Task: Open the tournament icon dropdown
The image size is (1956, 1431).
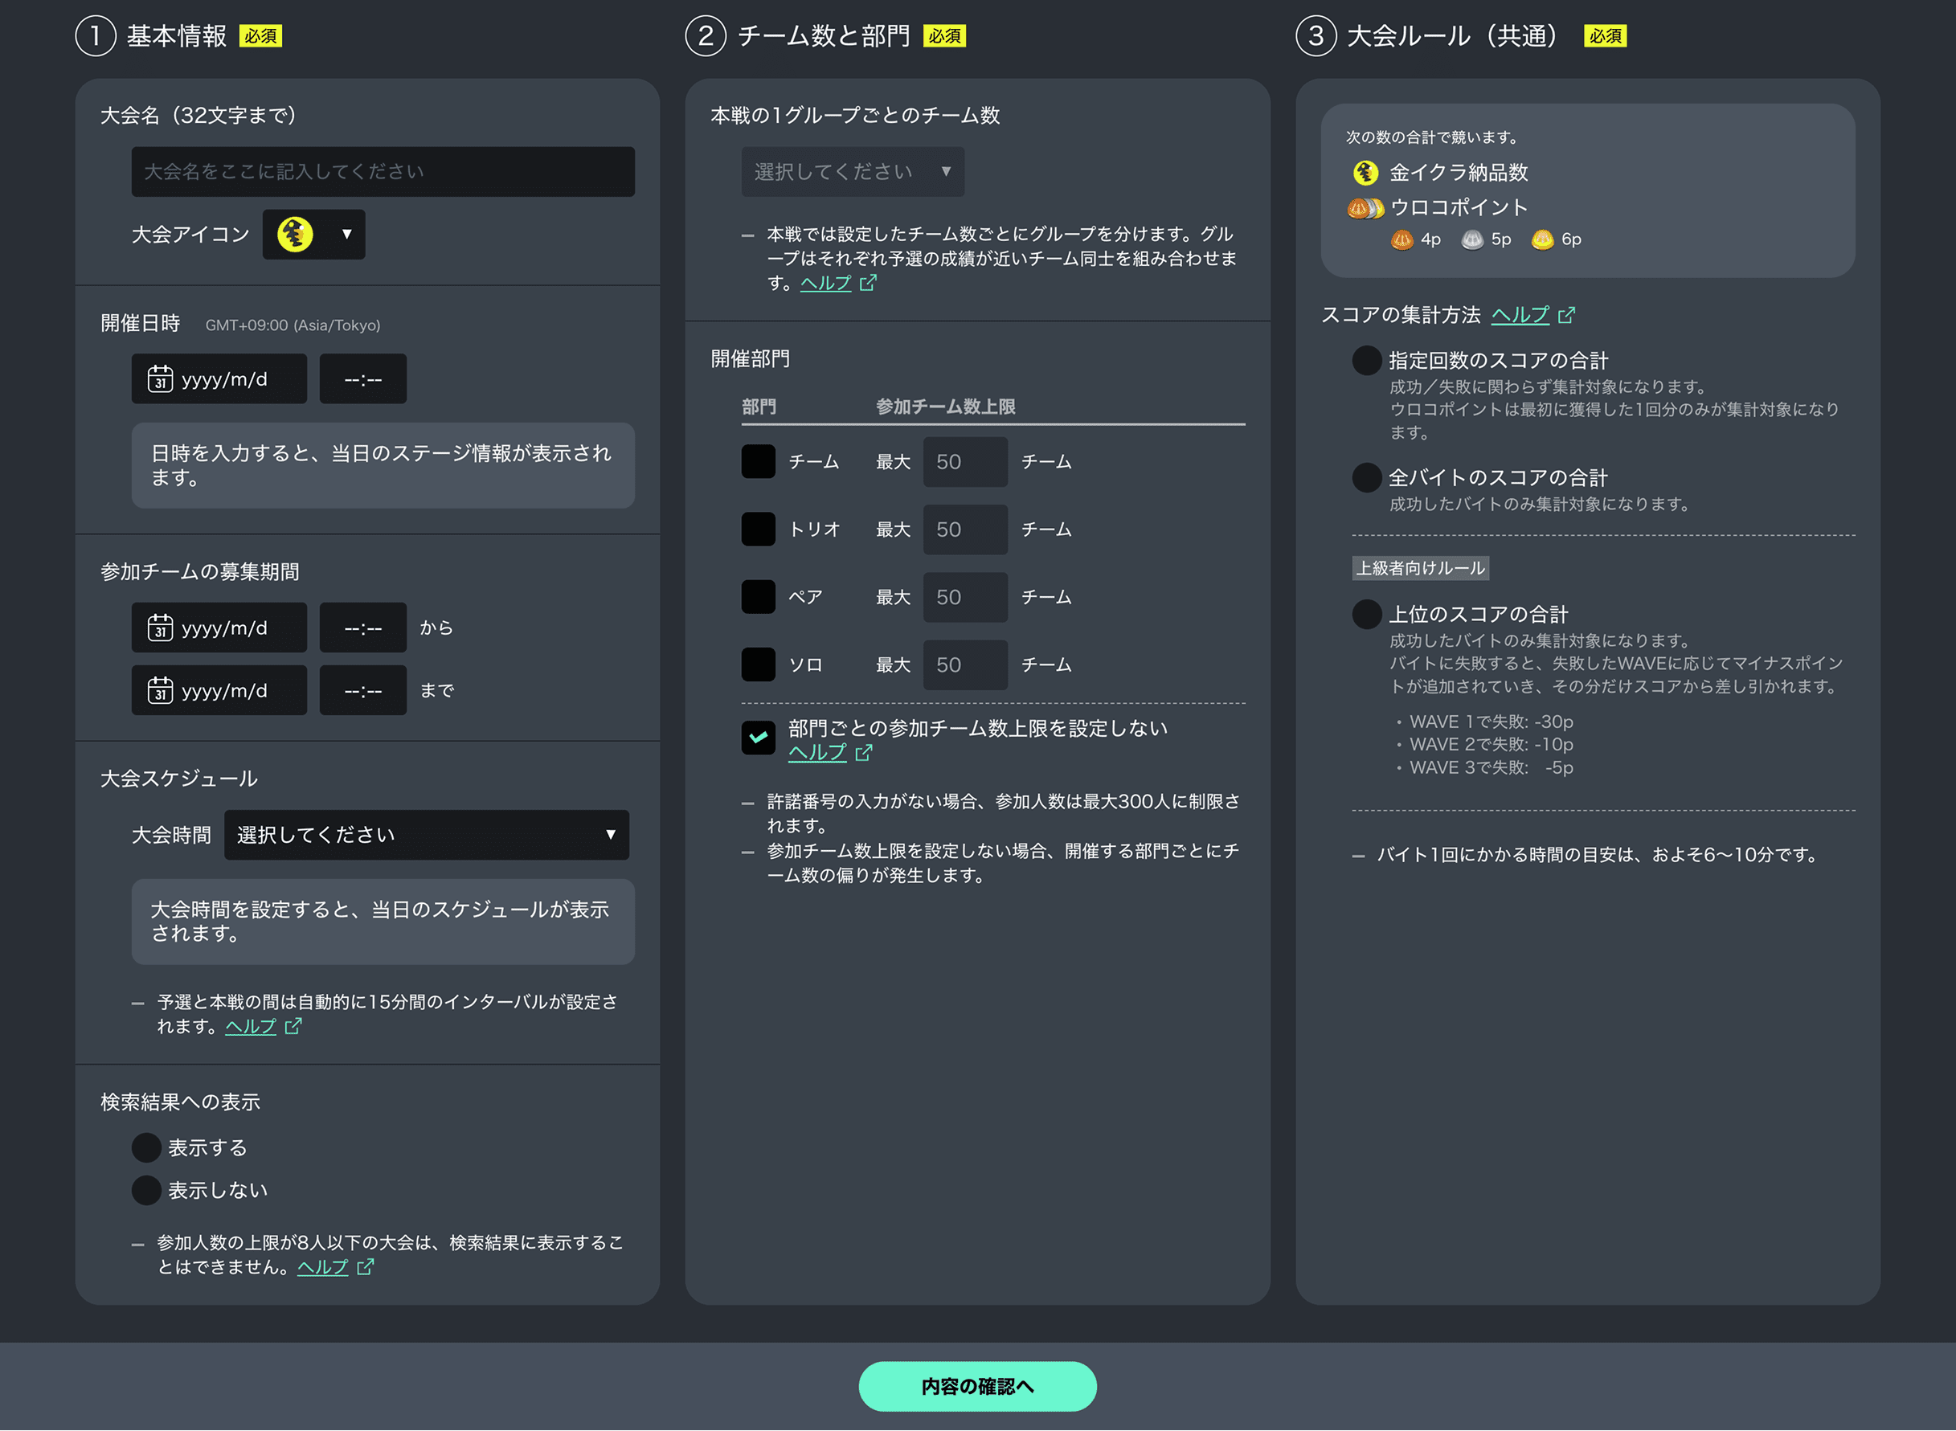Action: [x=313, y=234]
